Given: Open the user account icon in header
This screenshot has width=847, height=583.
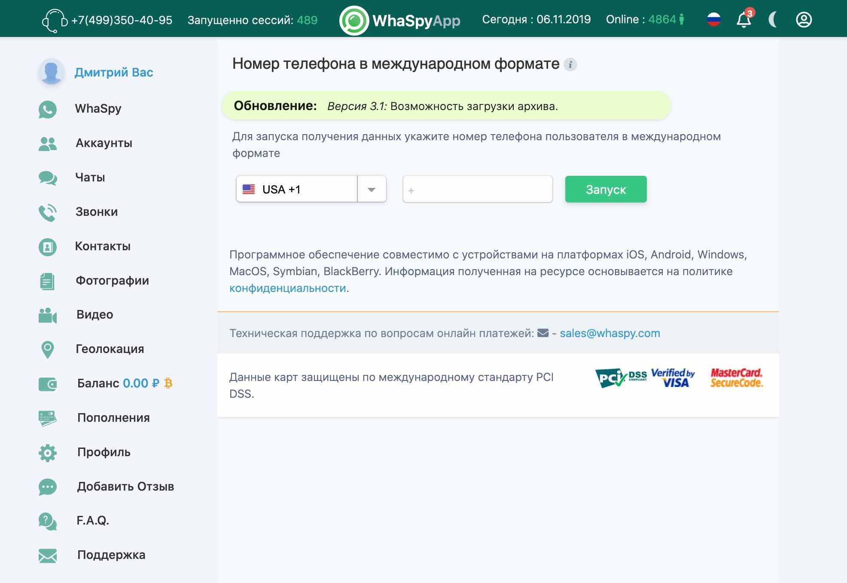Looking at the screenshot, I should 804,19.
